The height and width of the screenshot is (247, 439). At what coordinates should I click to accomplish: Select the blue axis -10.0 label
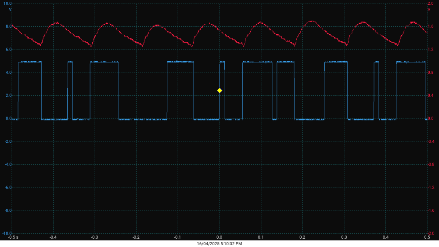7,233
